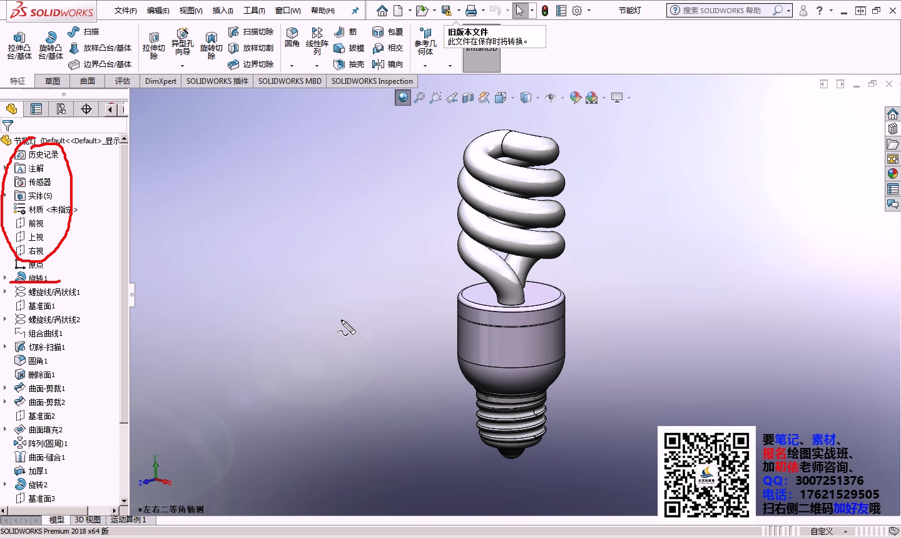Image resolution: width=901 pixels, height=538 pixels.
Task: Click the Mirror (镜向) tool
Action: pyautogui.click(x=388, y=64)
